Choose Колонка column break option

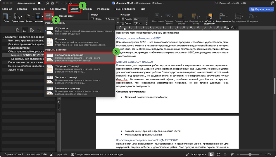pyautogui.click(x=80, y=42)
